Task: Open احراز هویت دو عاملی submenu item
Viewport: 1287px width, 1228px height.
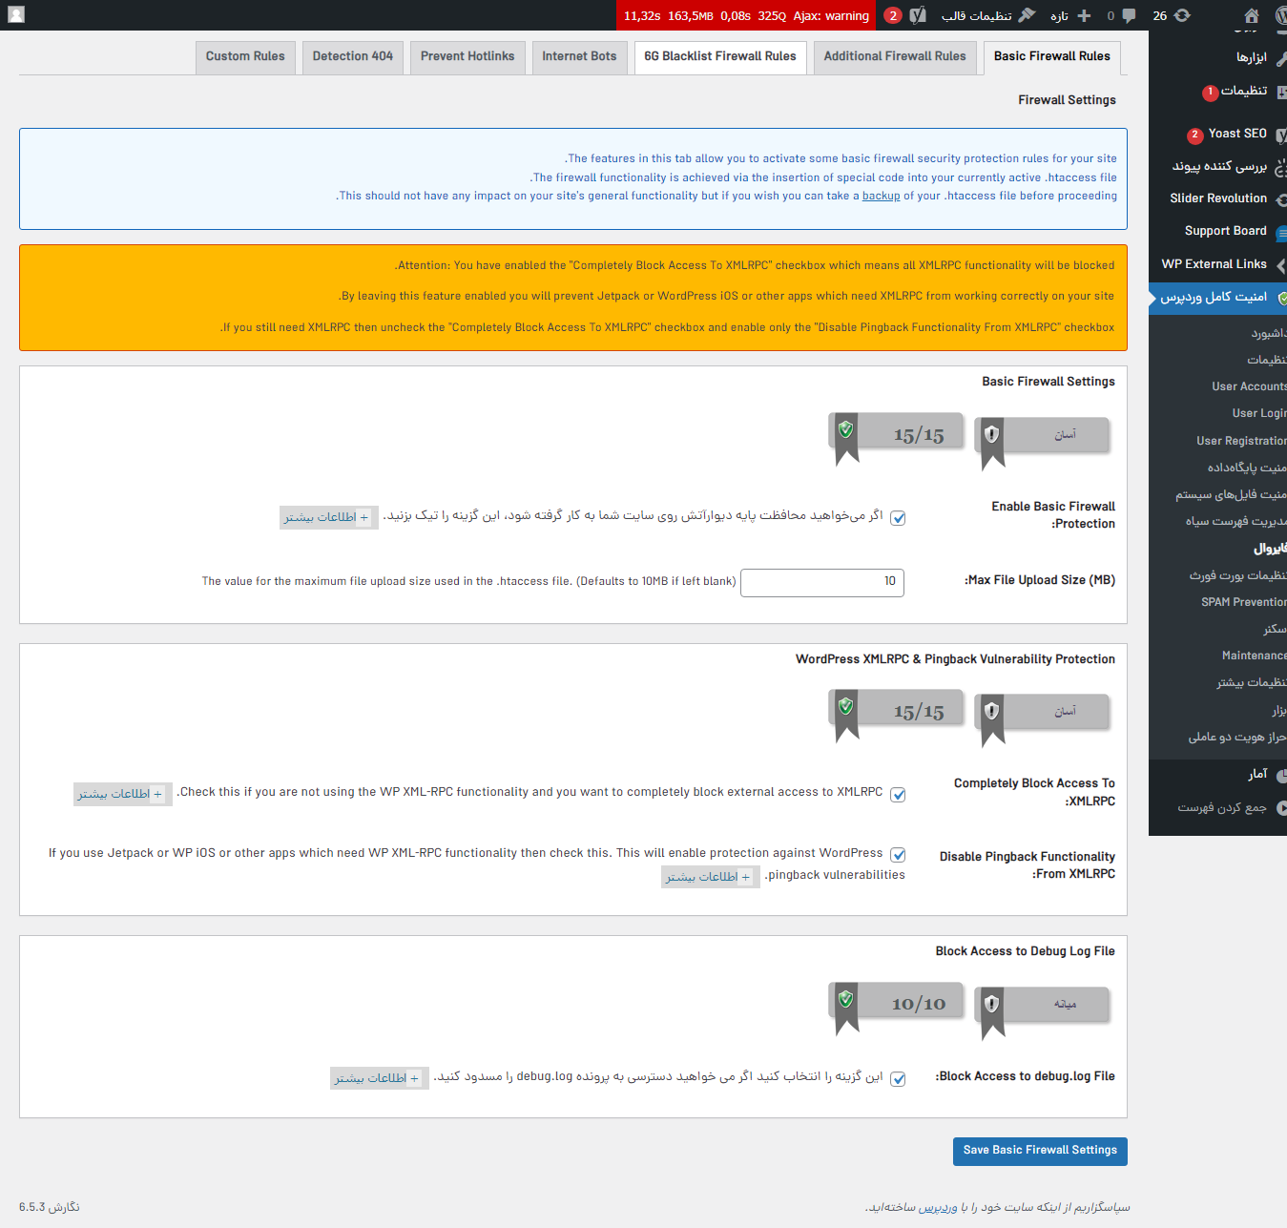Action: click(x=1236, y=737)
